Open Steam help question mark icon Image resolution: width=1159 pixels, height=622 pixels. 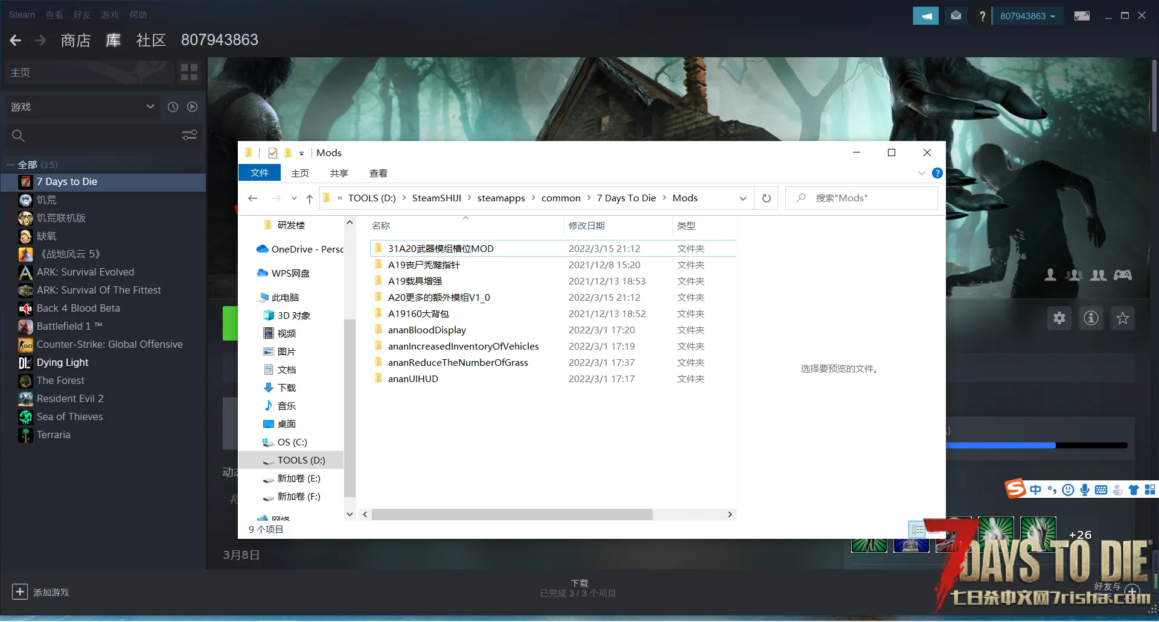click(982, 16)
